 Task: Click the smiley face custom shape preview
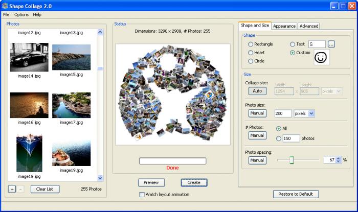321,57
